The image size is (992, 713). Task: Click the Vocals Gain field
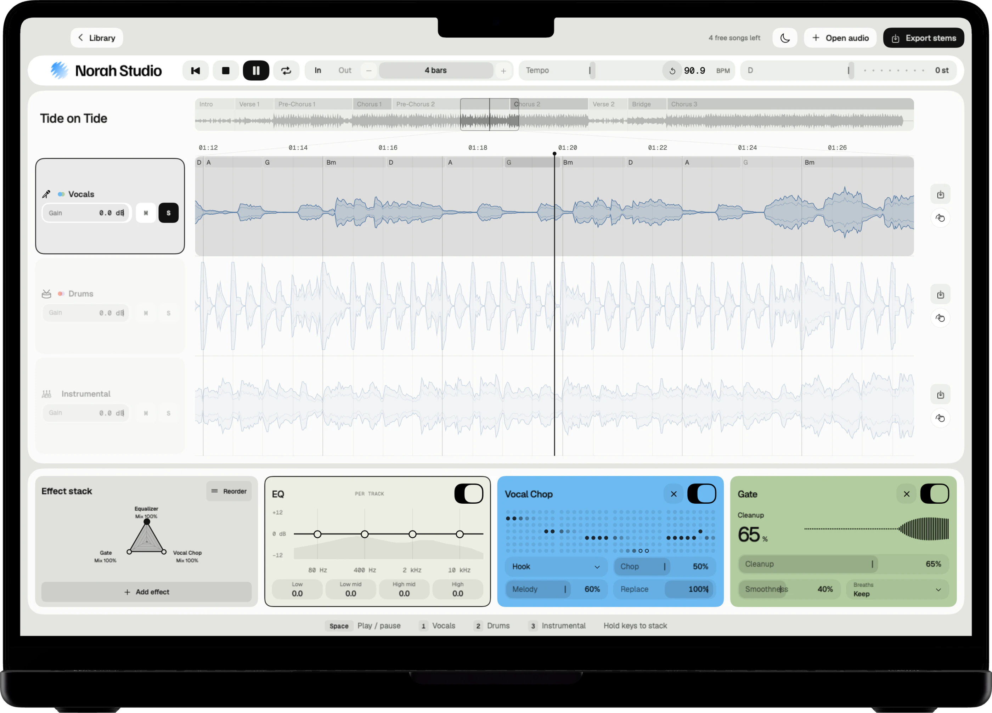pos(86,213)
